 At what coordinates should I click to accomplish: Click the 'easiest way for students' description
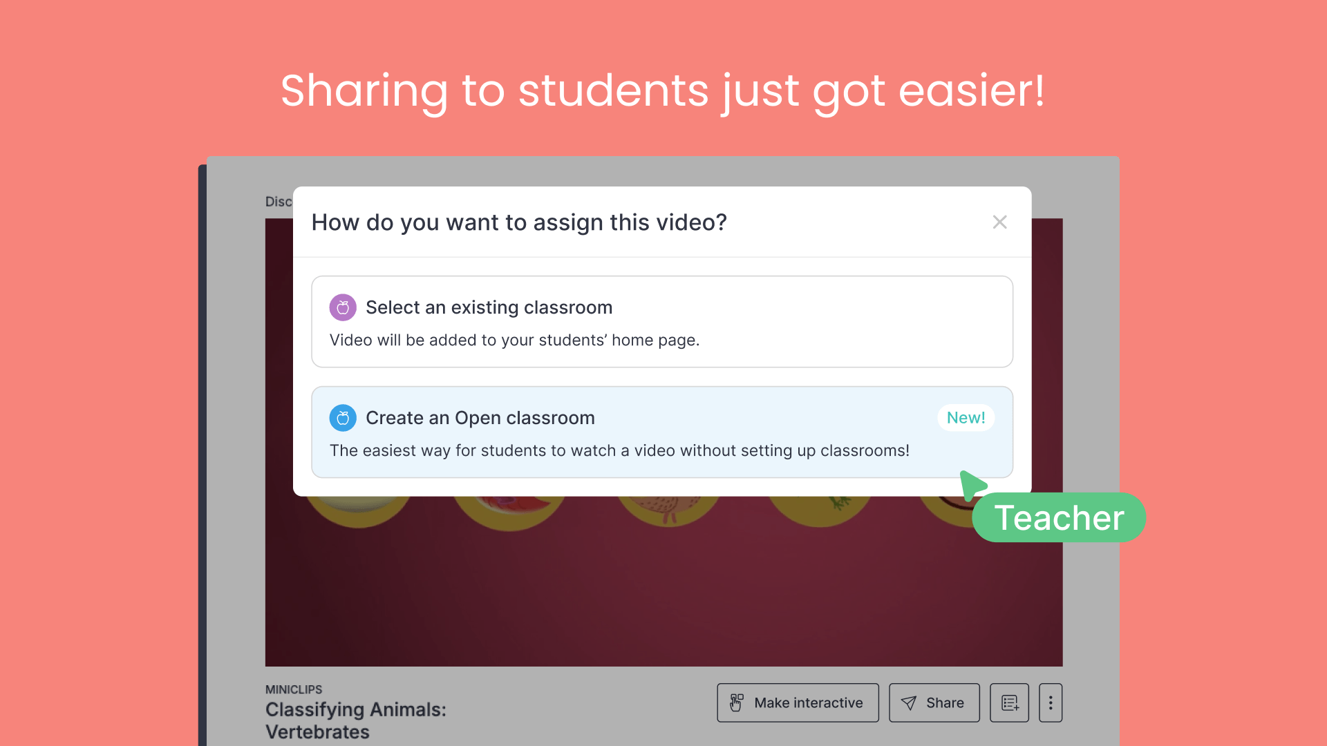click(x=619, y=451)
